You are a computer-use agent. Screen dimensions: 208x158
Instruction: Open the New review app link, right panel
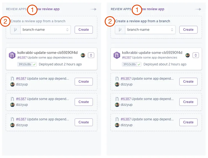[153, 9]
